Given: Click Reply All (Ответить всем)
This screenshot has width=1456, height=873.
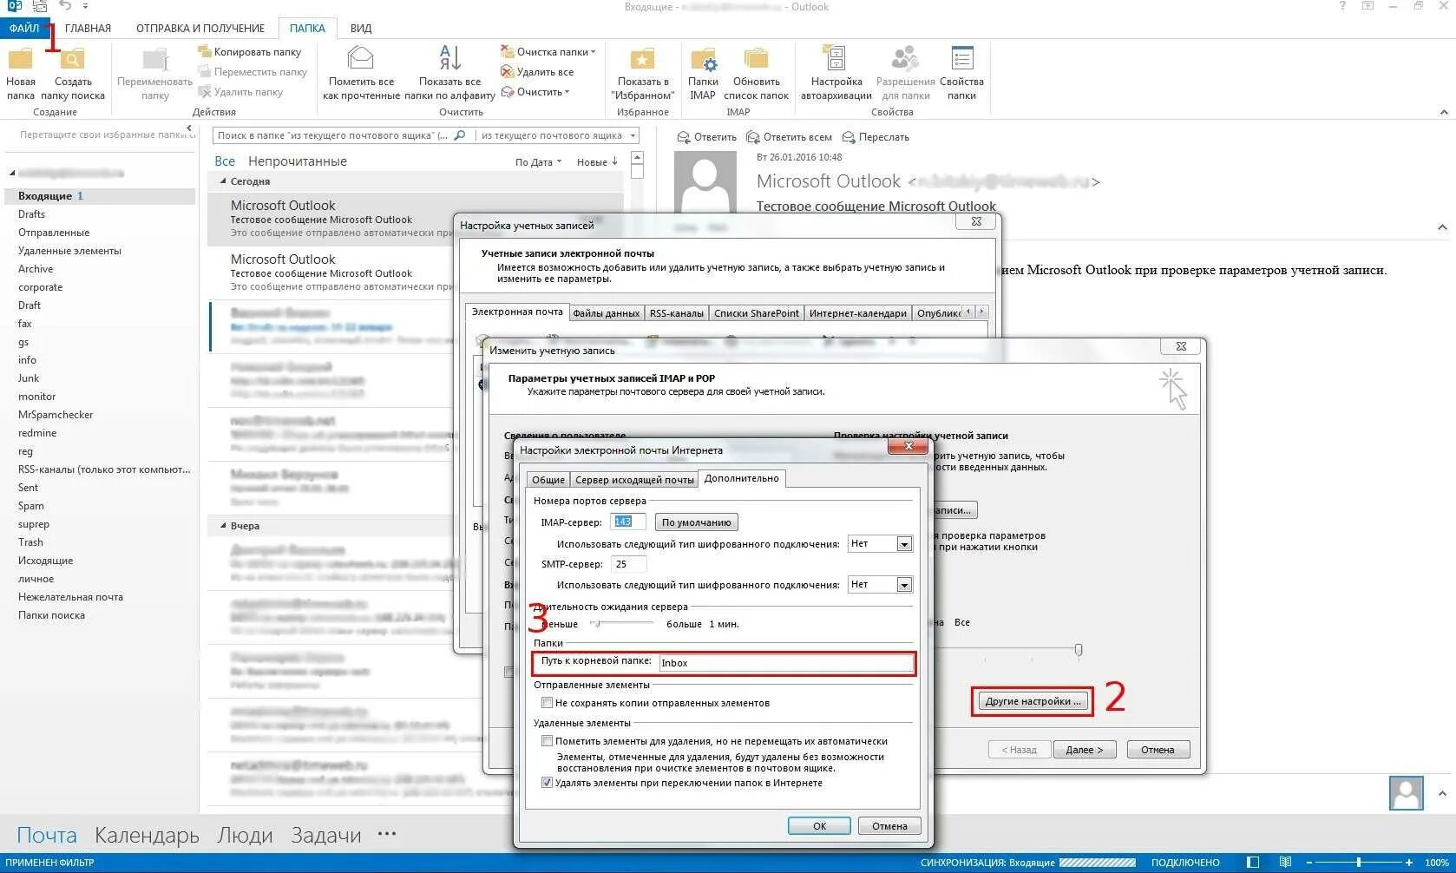Looking at the screenshot, I should (789, 137).
